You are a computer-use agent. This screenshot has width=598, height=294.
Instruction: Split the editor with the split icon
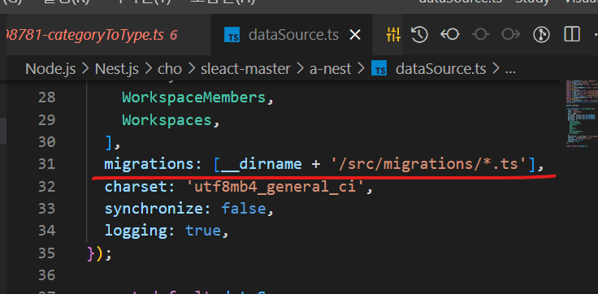[x=572, y=35]
